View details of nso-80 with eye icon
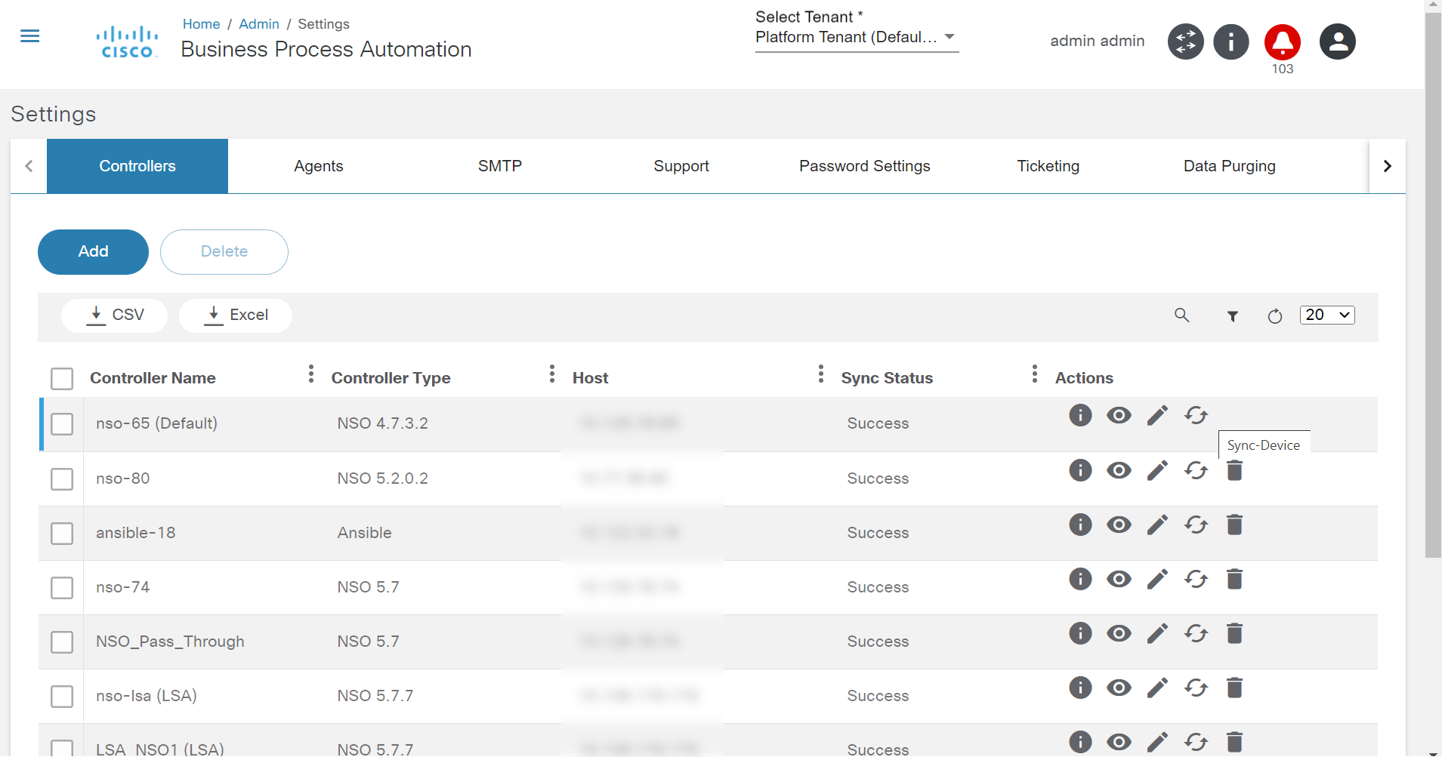Image resolution: width=1442 pixels, height=757 pixels. coord(1119,470)
